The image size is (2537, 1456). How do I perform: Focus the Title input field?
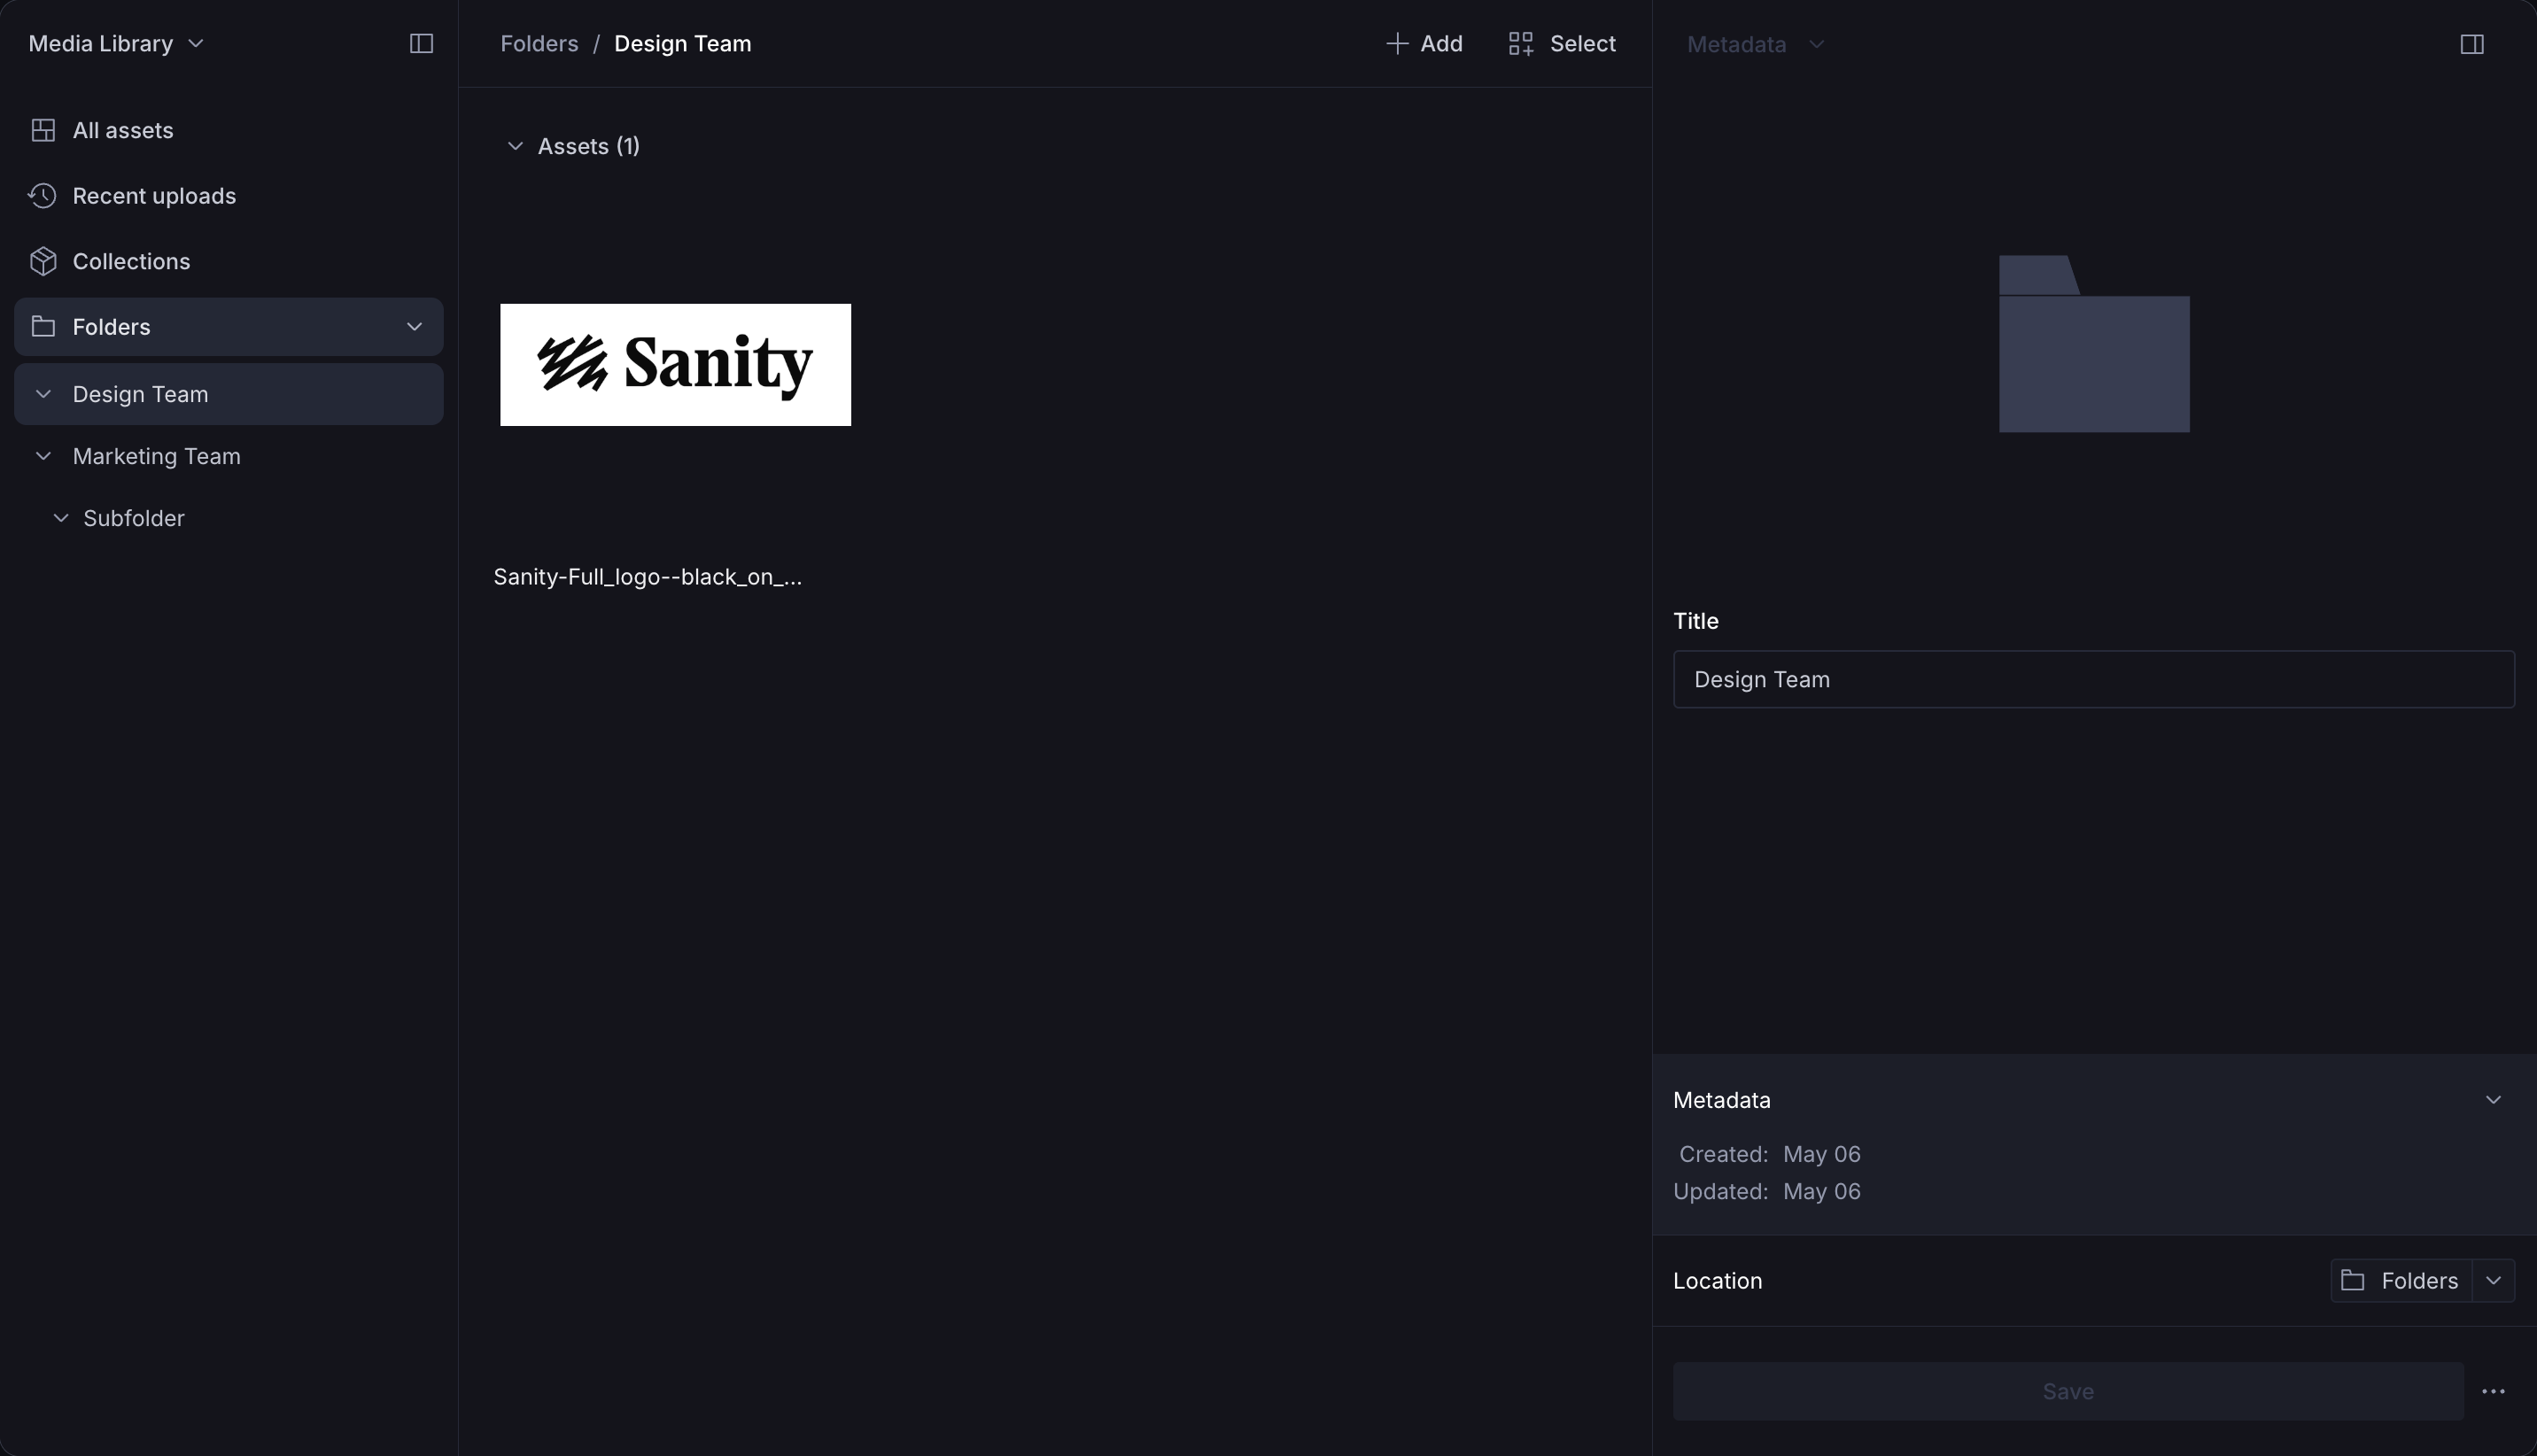[x=2093, y=680]
